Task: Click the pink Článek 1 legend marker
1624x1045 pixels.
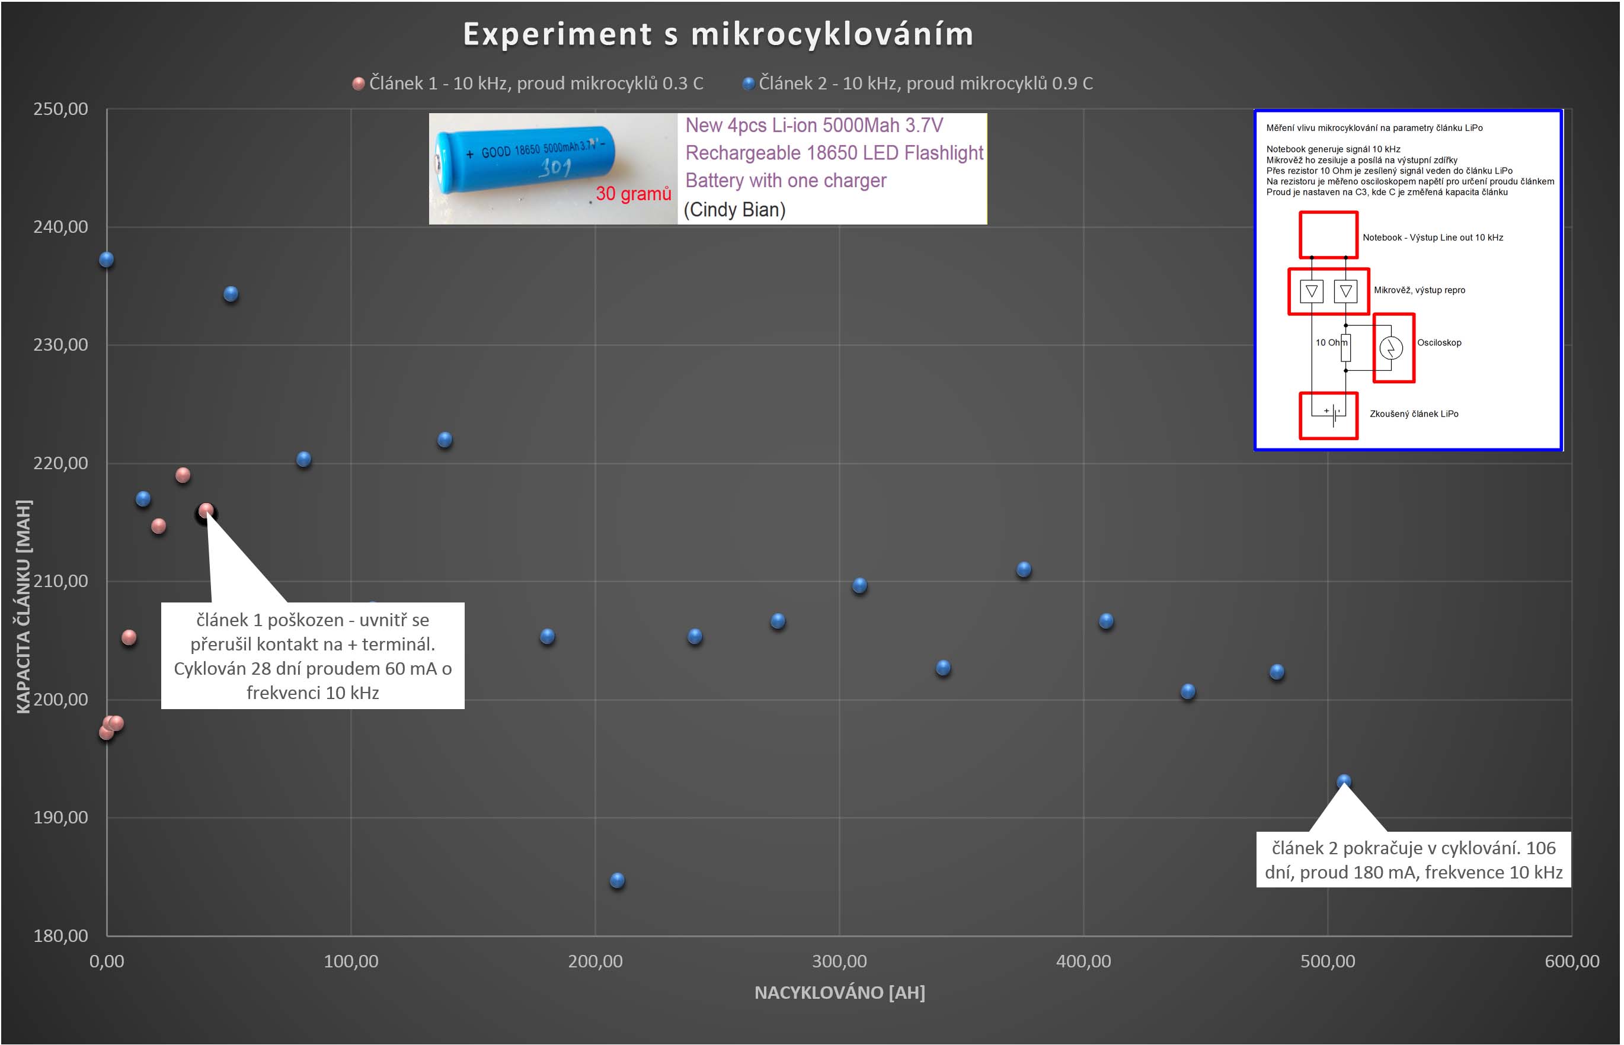Action: click(x=359, y=84)
